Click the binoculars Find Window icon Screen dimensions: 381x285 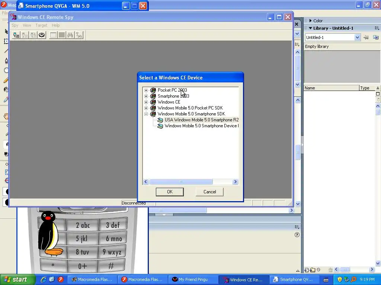70,35
